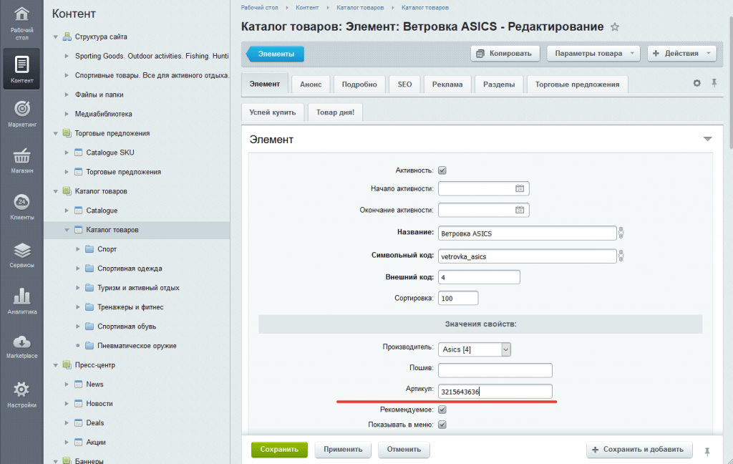
Task: Add page to favorites with star icon
Action: point(615,27)
